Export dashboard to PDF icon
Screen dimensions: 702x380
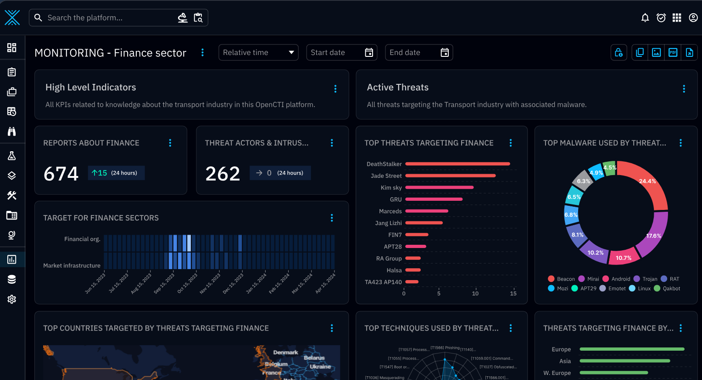click(673, 53)
